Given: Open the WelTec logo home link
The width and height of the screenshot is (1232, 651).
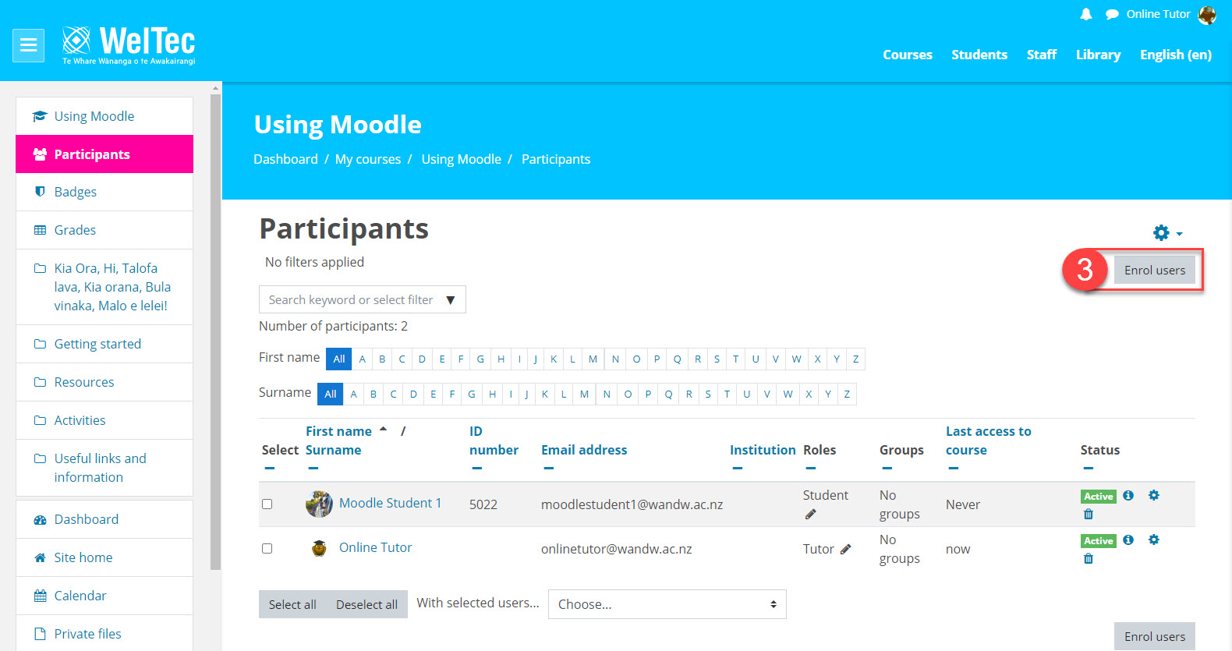Looking at the screenshot, I should pyautogui.click(x=129, y=45).
